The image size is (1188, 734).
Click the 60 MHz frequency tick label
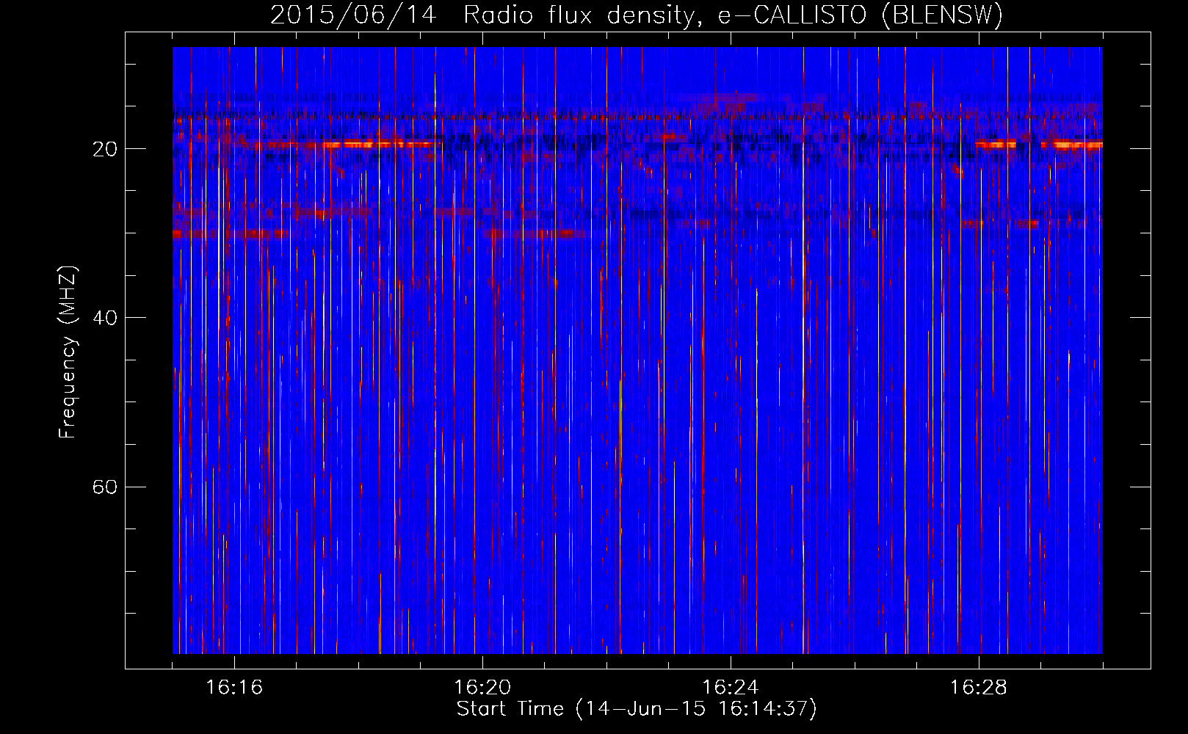coord(105,487)
